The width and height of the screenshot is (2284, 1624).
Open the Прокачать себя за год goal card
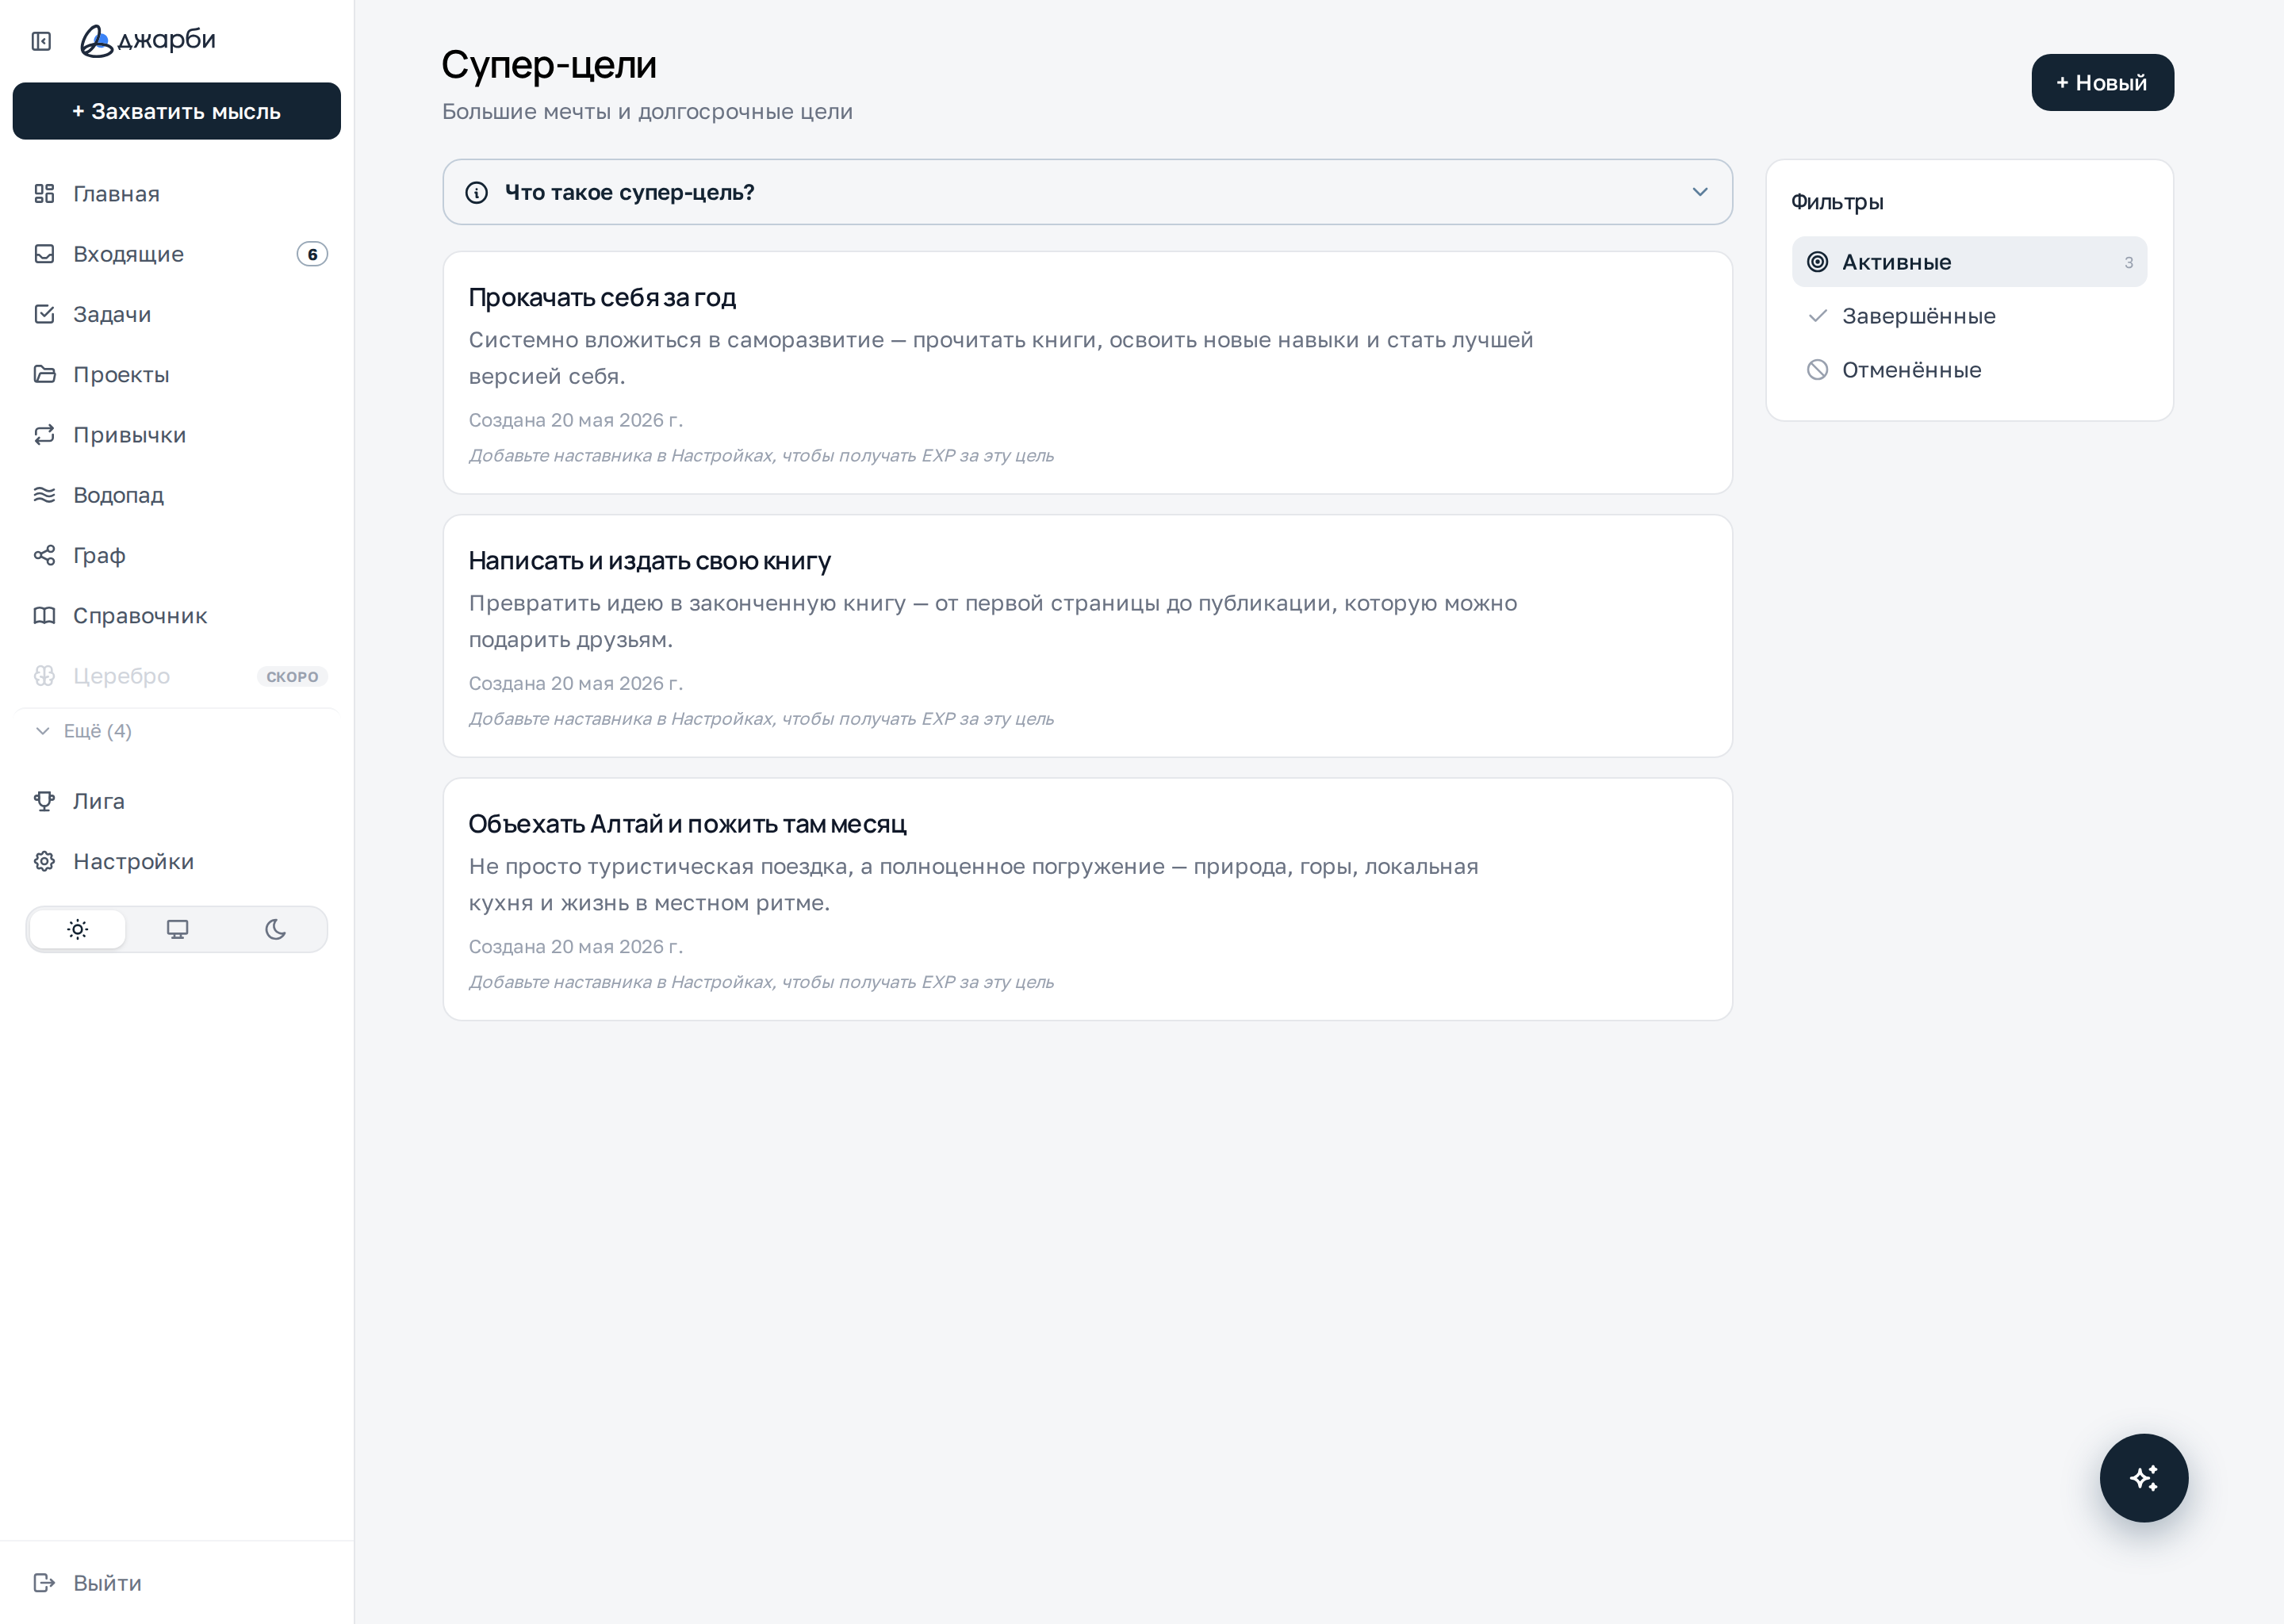(x=1087, y=372)
